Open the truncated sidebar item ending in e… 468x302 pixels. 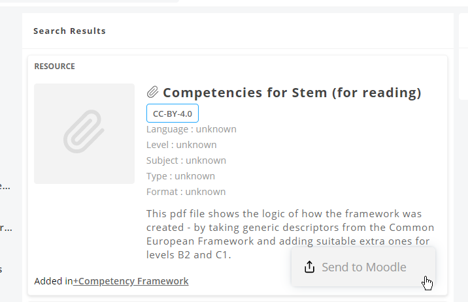pyautogui.click(x=5, y=186)
